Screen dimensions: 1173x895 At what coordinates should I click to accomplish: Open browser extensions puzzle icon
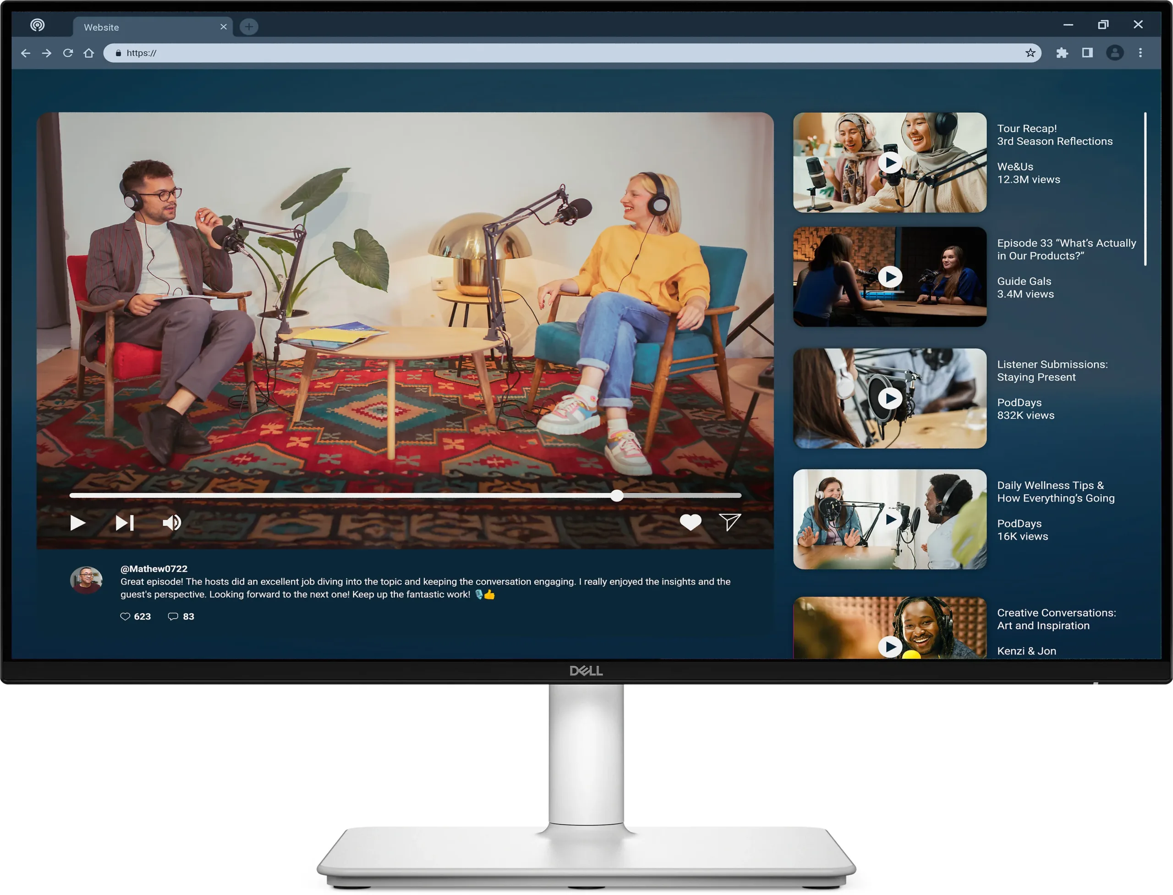coord(1062,53)
